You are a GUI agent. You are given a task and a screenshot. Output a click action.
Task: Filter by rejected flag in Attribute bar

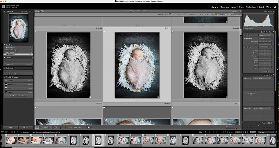point(175,14)
